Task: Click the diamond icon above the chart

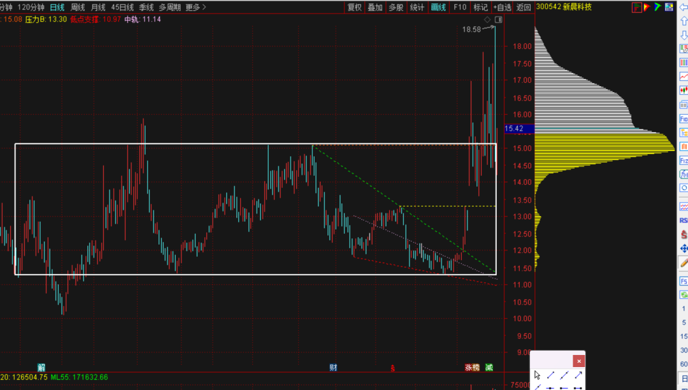Action: click(x=487, y=19)
